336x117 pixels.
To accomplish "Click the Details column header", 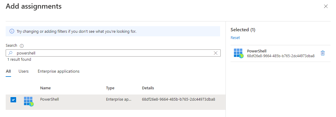I will pos(148,88).
